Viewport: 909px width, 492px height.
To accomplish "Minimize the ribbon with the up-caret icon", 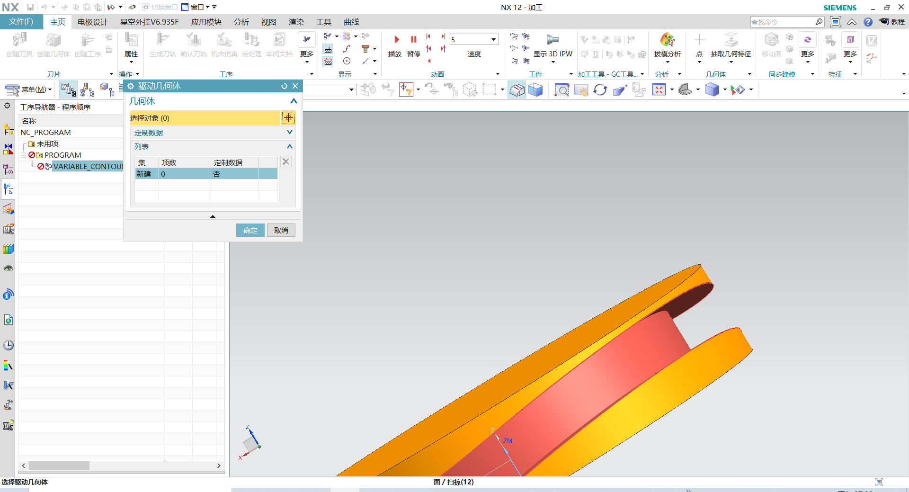I will [852, 22].
